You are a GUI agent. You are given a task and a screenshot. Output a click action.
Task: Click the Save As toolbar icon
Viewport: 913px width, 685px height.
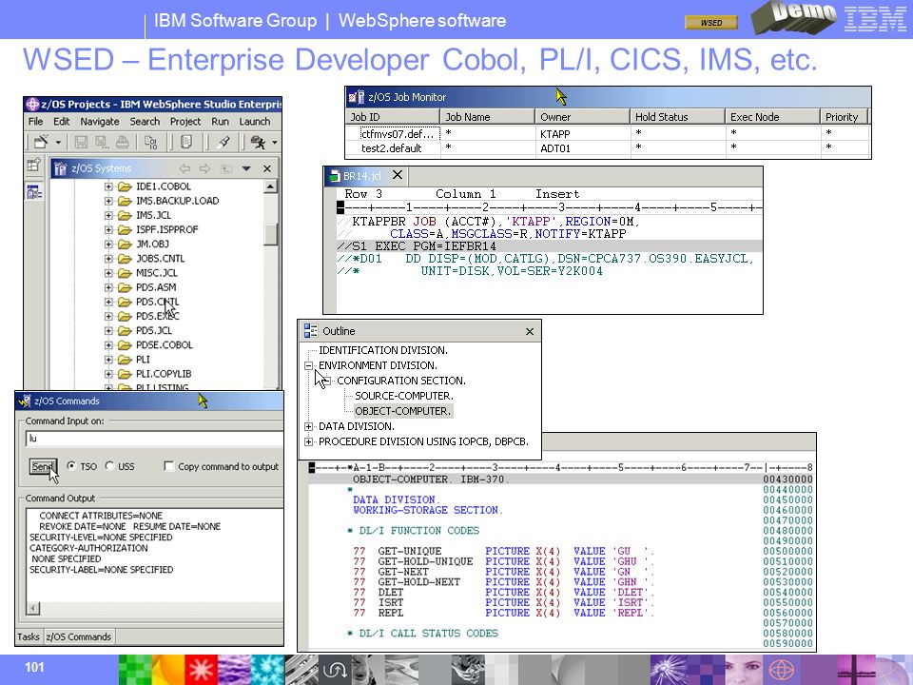tap(101, 142)
